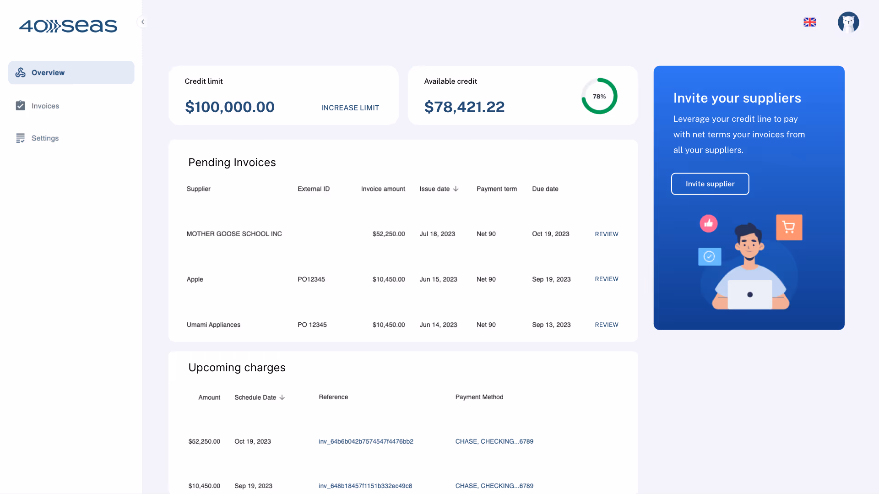This screenshot has width=879, height=494.
Task: Click the checkmark icon in the illustration
Action: tap(709, 256)
